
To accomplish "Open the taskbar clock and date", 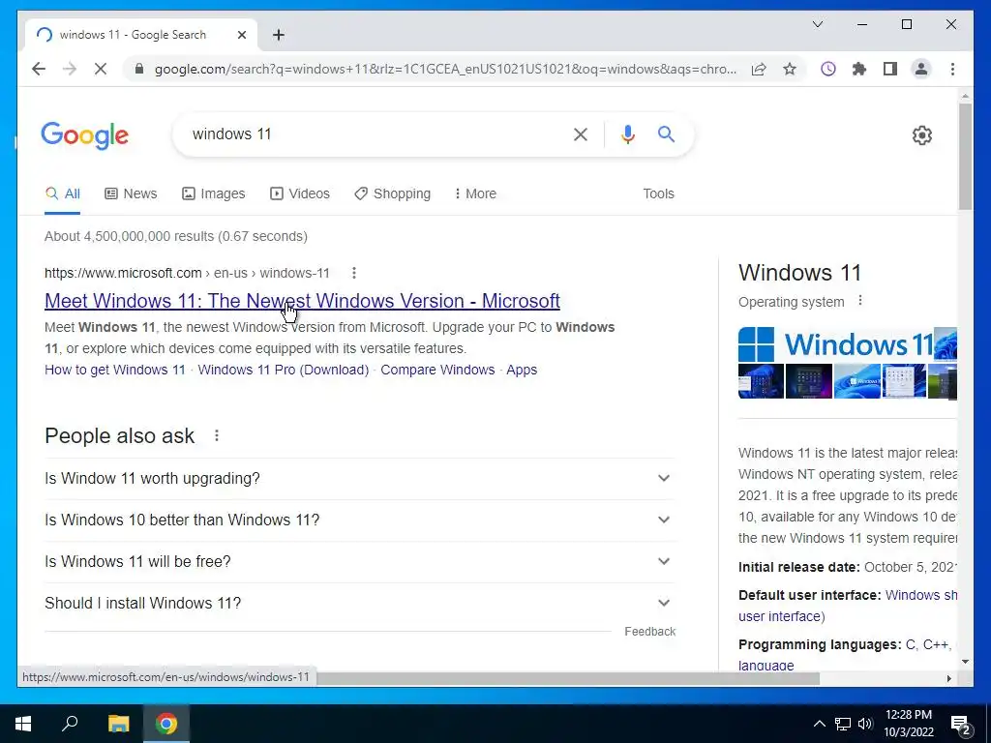I will pyautogui.click(x=908, y=724).
